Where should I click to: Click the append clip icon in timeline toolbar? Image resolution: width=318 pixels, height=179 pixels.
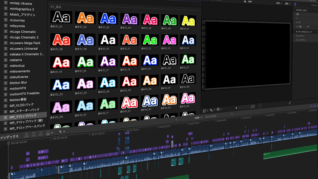40,134
